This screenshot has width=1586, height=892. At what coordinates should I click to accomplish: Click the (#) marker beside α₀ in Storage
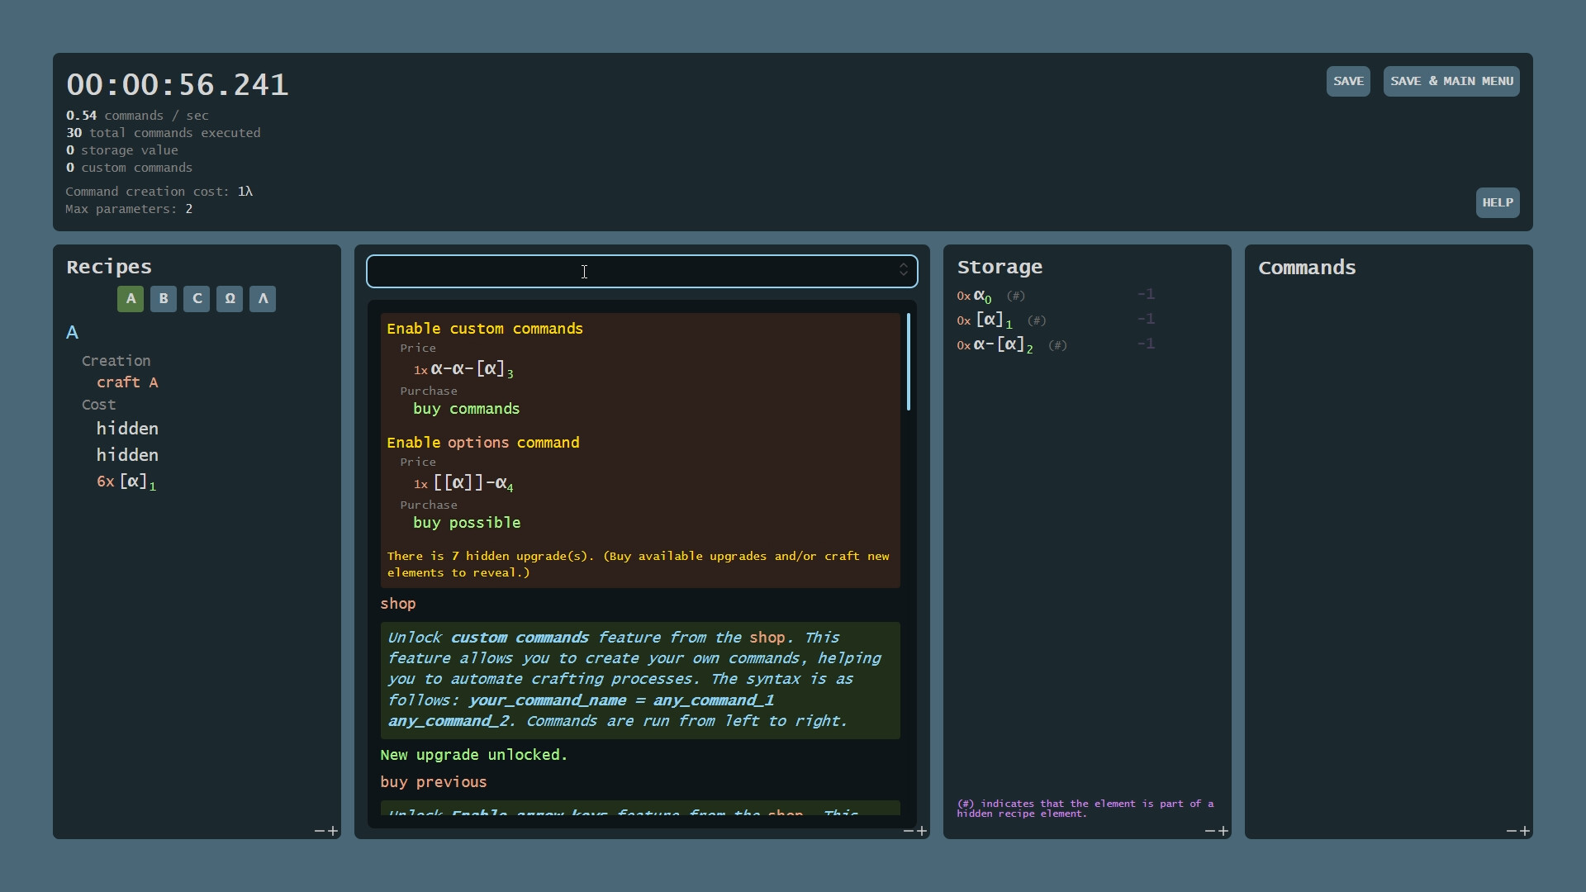click(1015, 296)
